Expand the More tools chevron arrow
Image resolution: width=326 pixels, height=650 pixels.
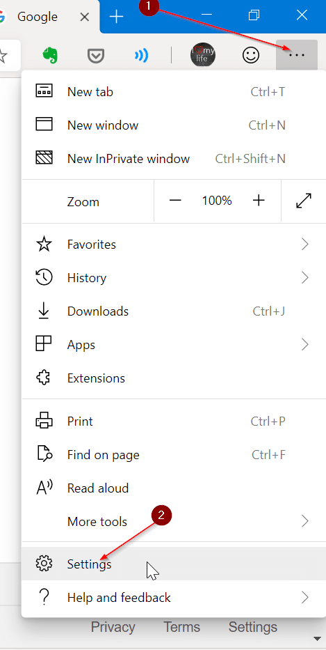coord(305,522)
